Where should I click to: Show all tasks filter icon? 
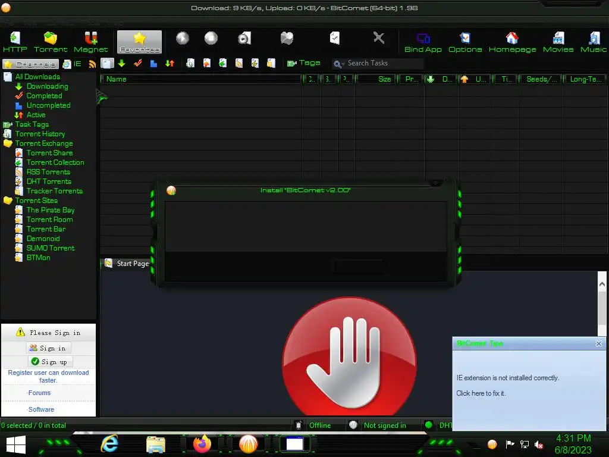click(x=107, y=63)
